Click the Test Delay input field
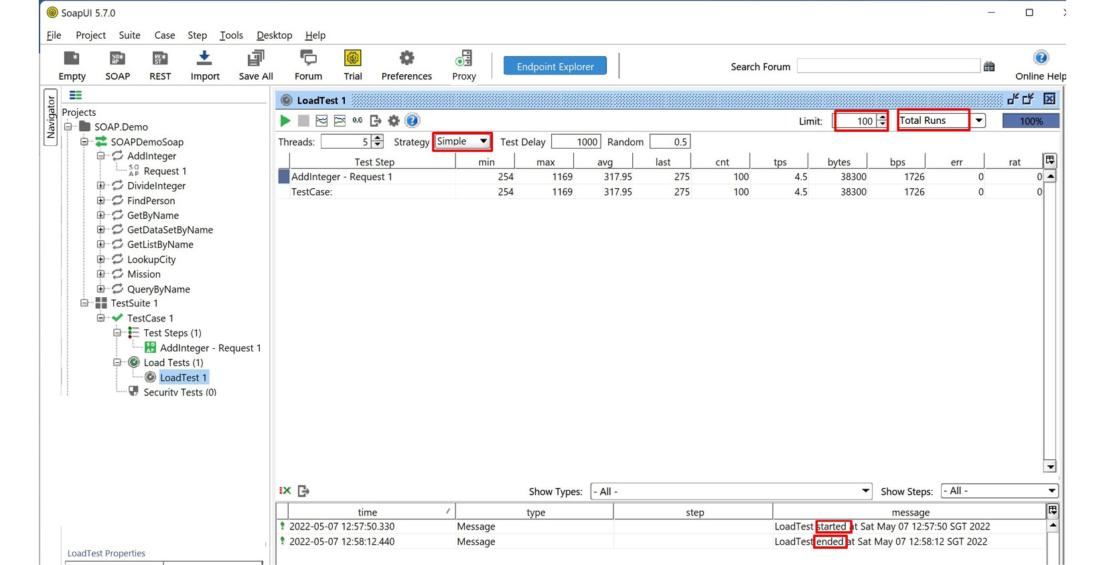 tap(575, 142)
